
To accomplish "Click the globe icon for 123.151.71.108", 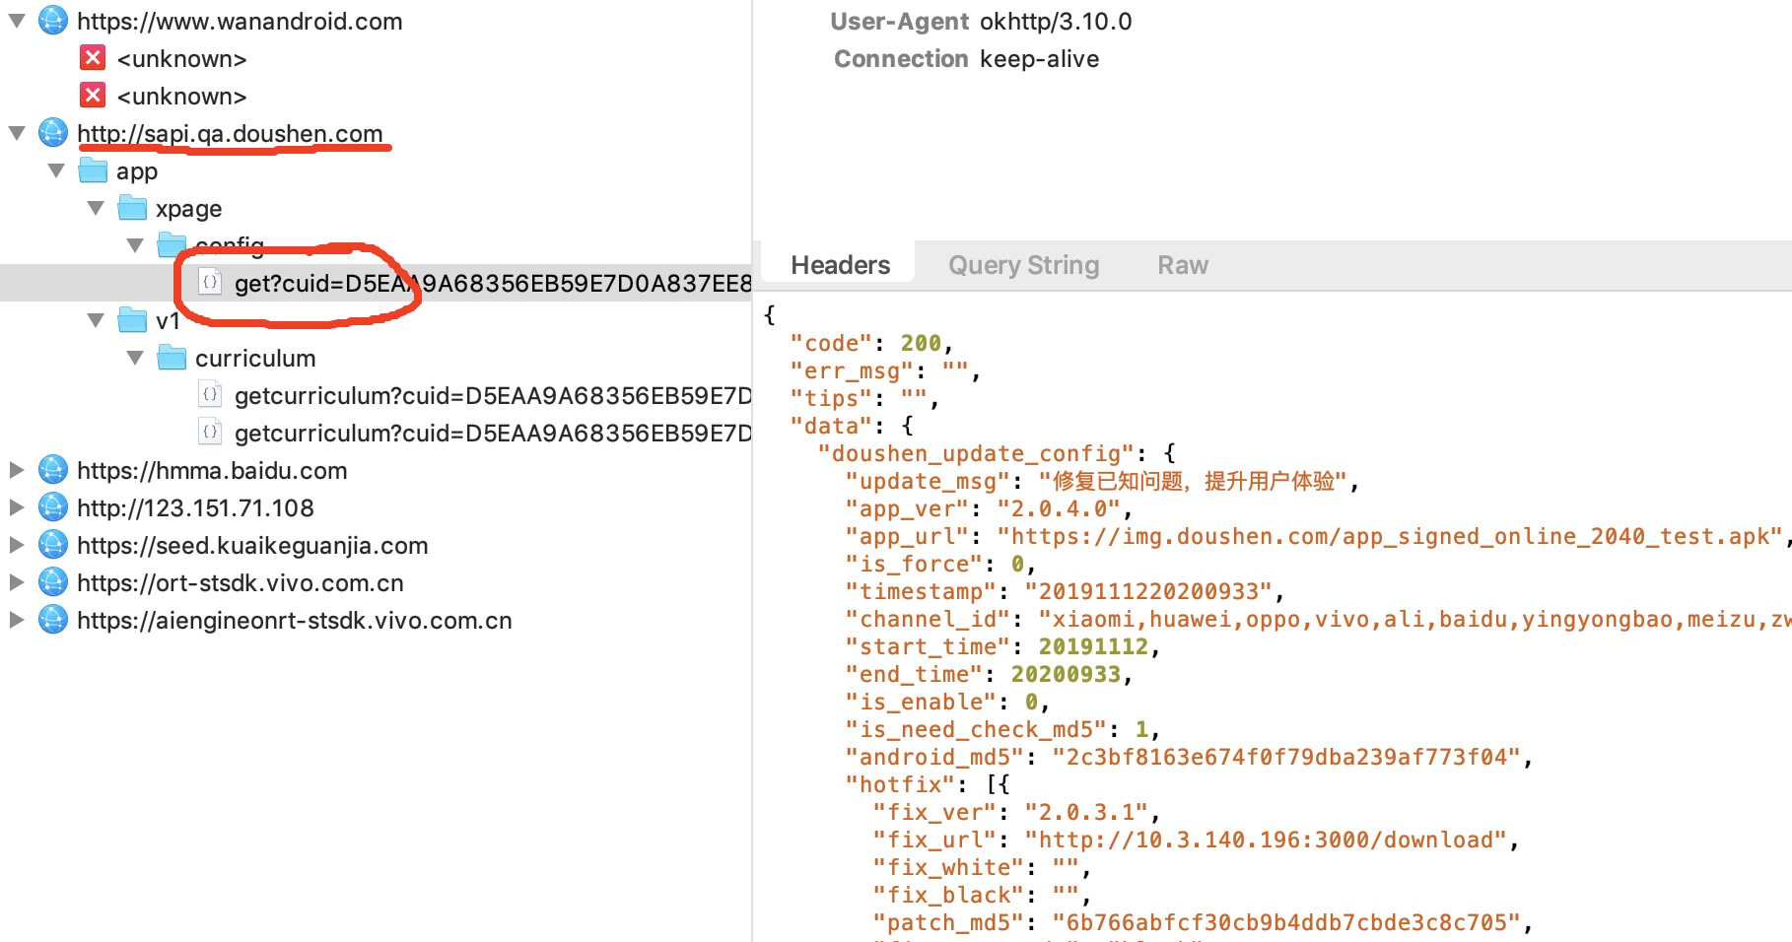I will [53, 507].
